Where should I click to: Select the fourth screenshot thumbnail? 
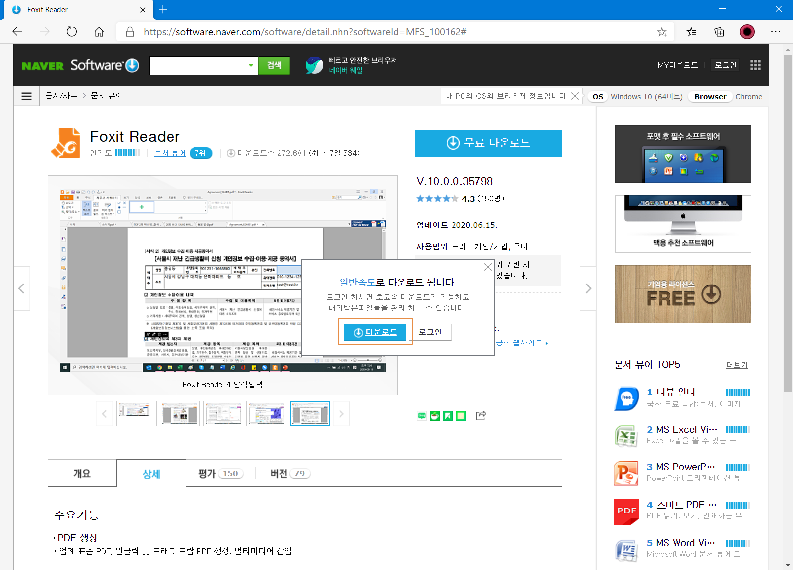[x=267, y=413]
